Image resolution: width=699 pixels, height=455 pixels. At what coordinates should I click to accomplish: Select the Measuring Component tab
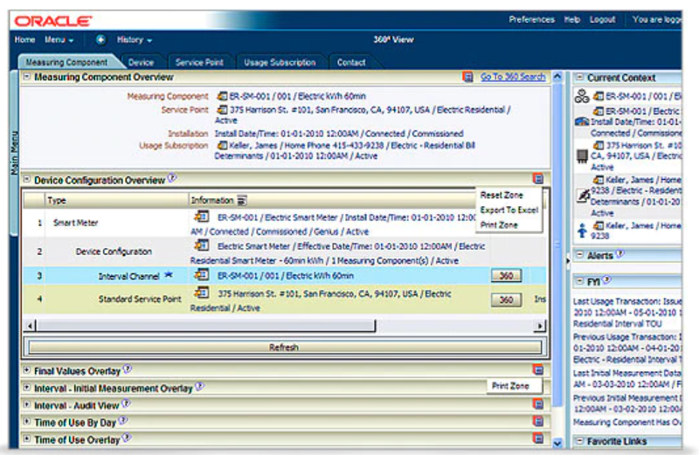[66, 62]
